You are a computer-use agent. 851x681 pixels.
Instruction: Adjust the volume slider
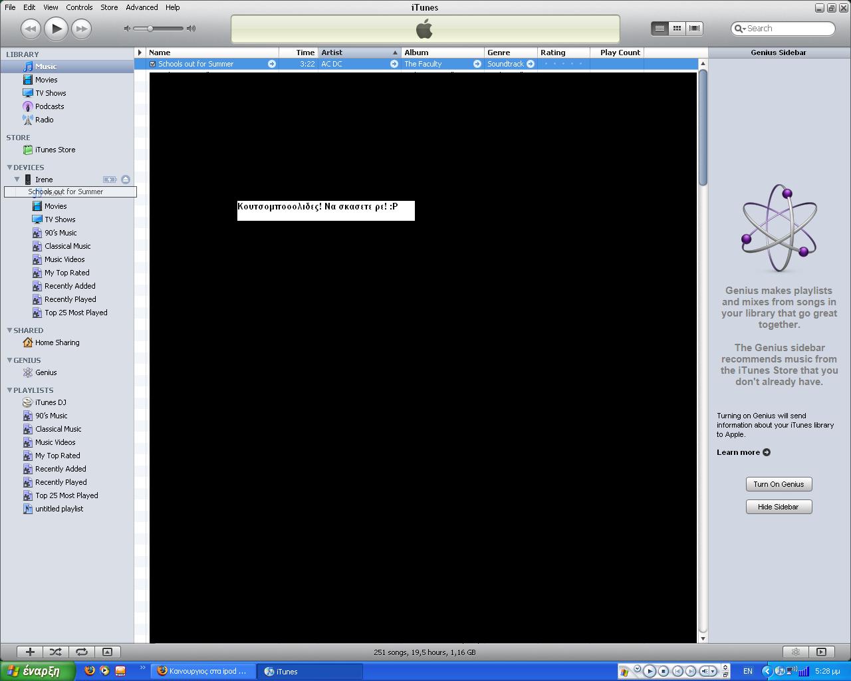tap(151, 29)
